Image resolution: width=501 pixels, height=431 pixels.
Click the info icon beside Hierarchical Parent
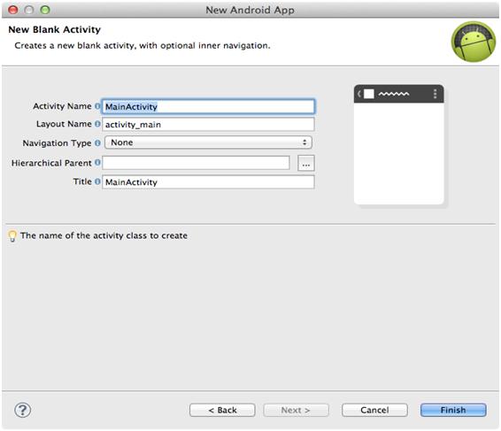click(x=97, y=163)
